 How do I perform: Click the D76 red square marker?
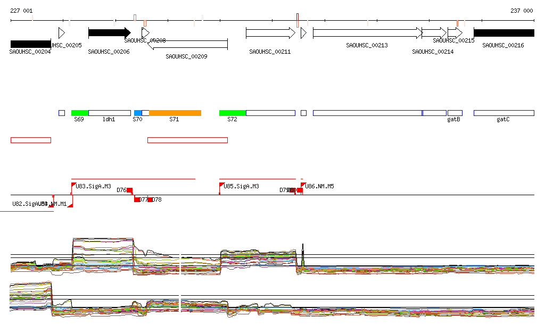pyautogui.click(x=130, y=190)
